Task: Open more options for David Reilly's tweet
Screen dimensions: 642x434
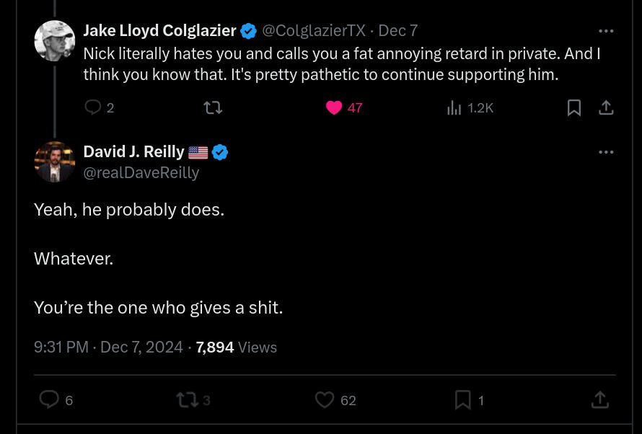Action: (x=606, y=152)
